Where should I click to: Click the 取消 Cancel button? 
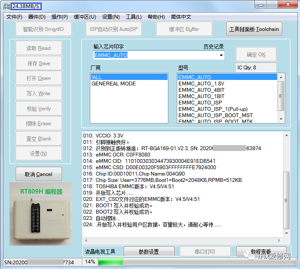[x=39, y=174]
